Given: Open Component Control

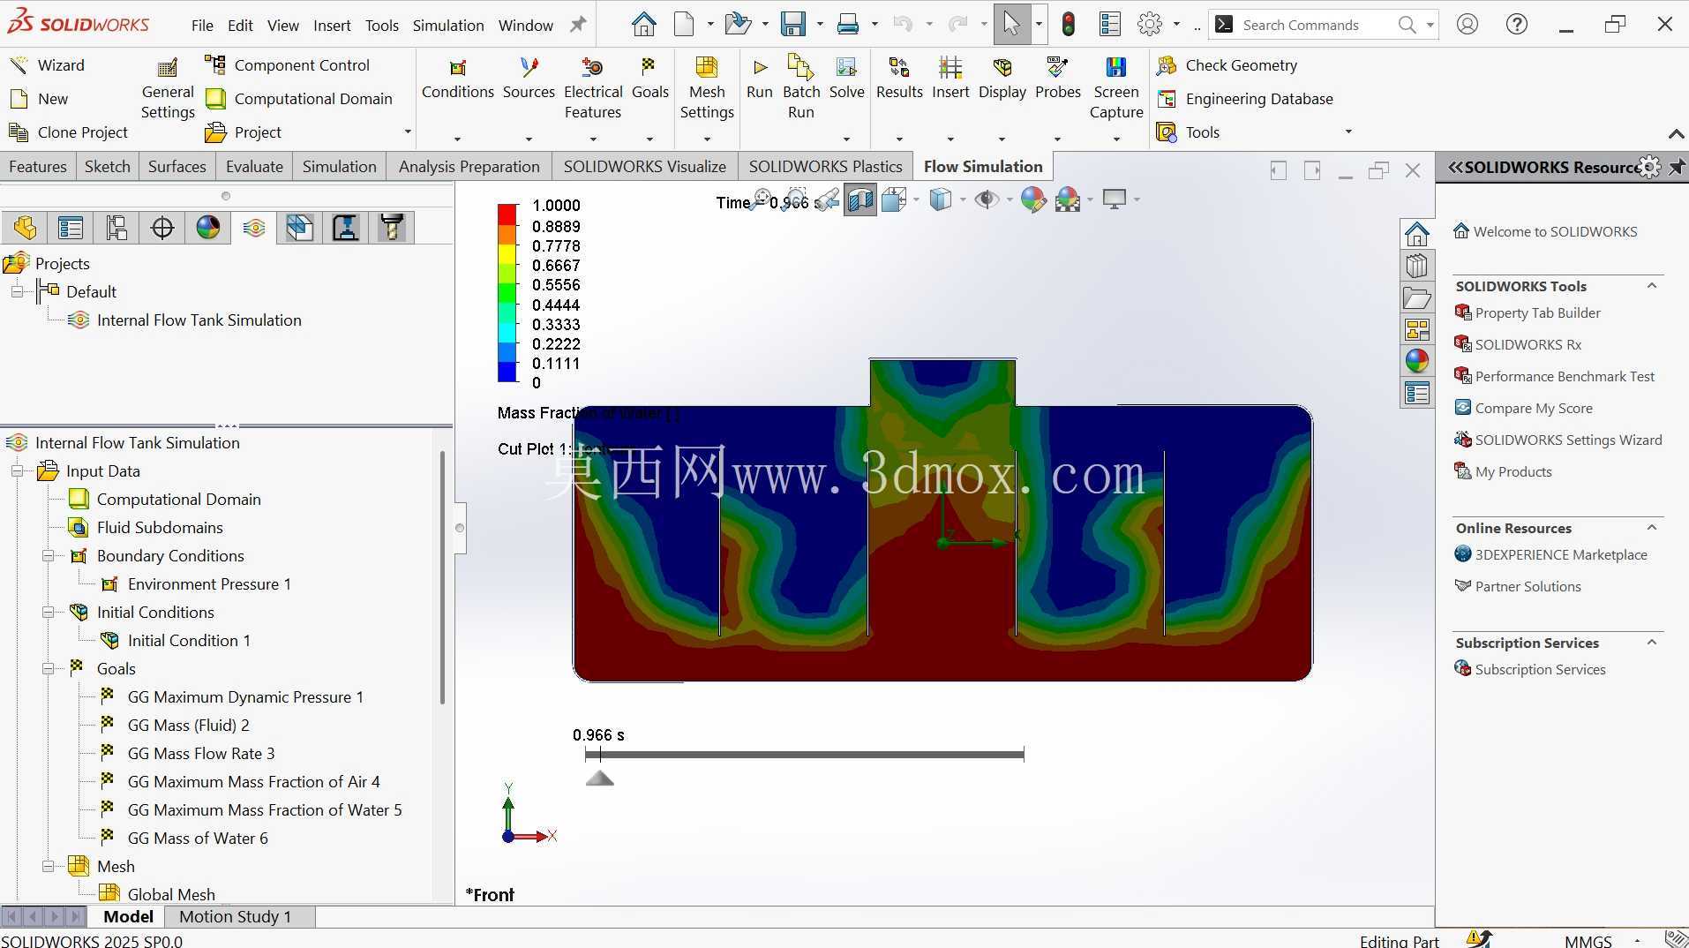Looking at the screenshot, I should 288,64.
